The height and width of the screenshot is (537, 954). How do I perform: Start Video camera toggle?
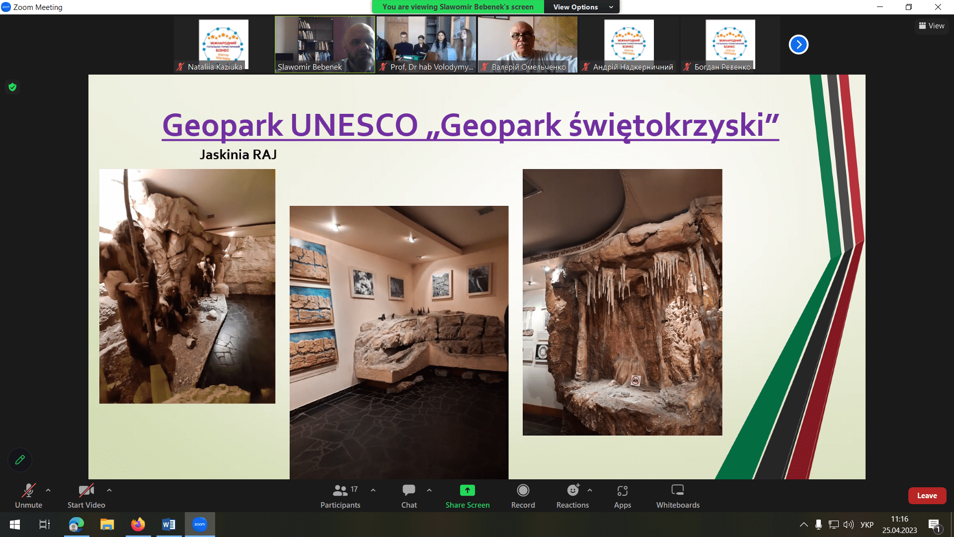click(86, 491)
